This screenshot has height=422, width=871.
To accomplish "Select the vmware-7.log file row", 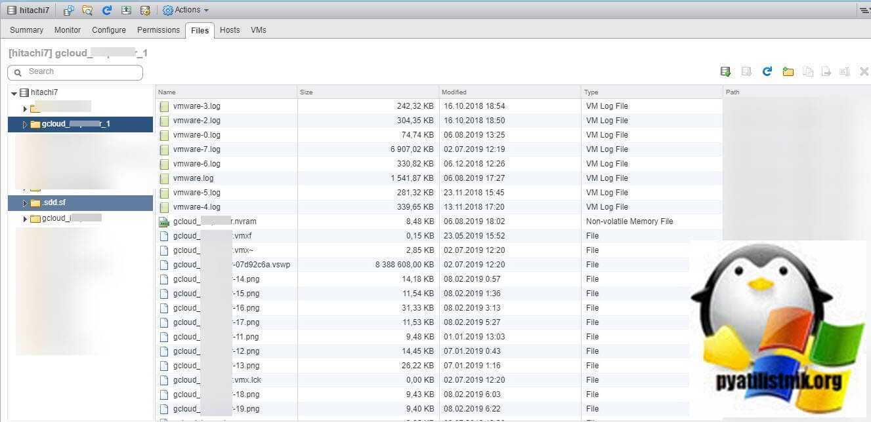I will click(x=197, y=149).
